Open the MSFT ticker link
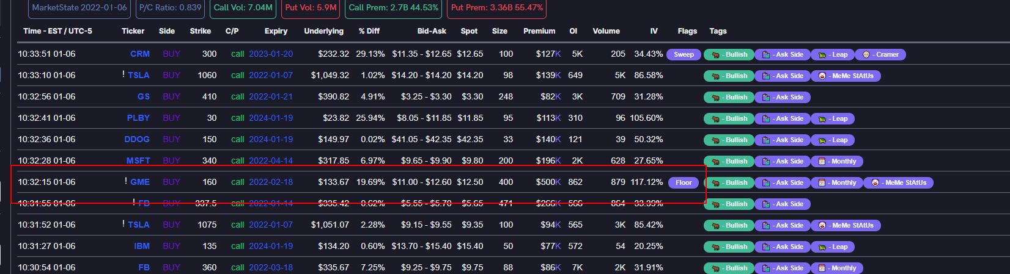This screenshot has width=1010, height=274. click(x=138, y=160)
